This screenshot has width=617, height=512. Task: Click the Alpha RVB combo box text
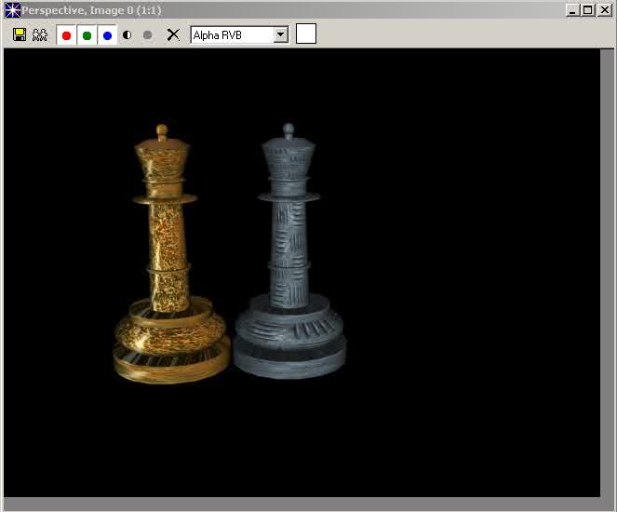coord(232,34)
